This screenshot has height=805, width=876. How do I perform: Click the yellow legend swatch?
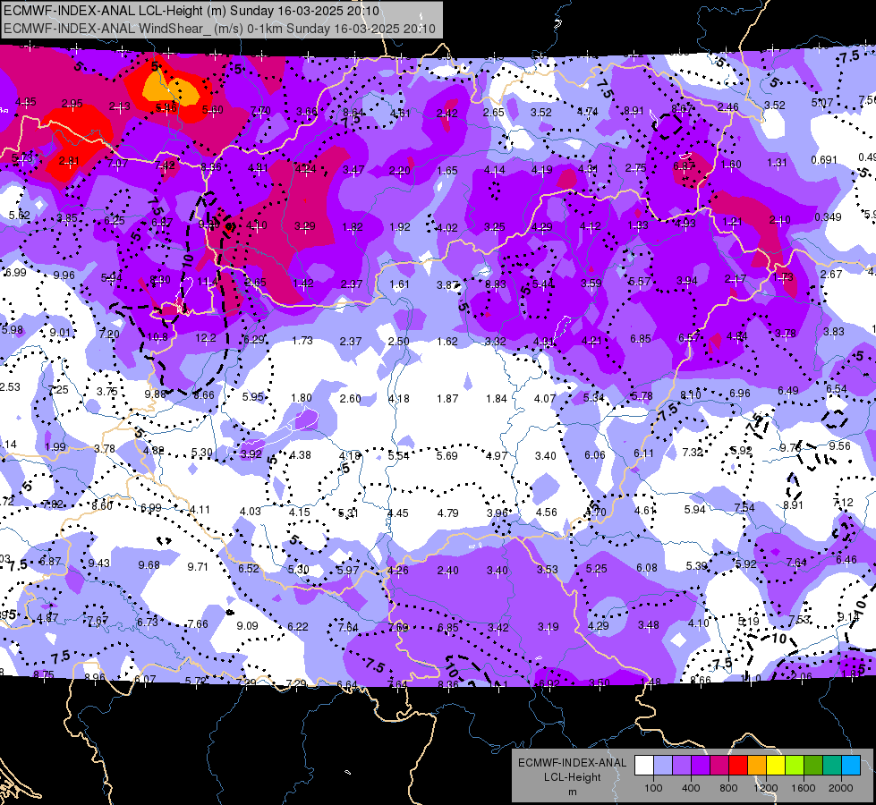(x=776, y=766)
